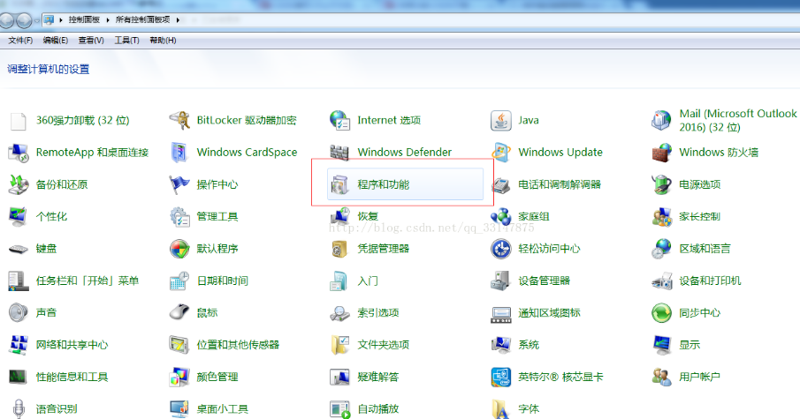Click the 键盘 keyboard icon
The width and height of the screenshot is (800, 419).
click(19, 250)
